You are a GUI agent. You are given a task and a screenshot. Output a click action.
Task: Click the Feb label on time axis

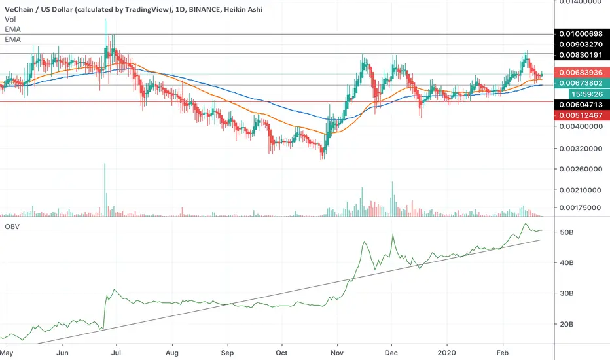click(x=503, y=353)
